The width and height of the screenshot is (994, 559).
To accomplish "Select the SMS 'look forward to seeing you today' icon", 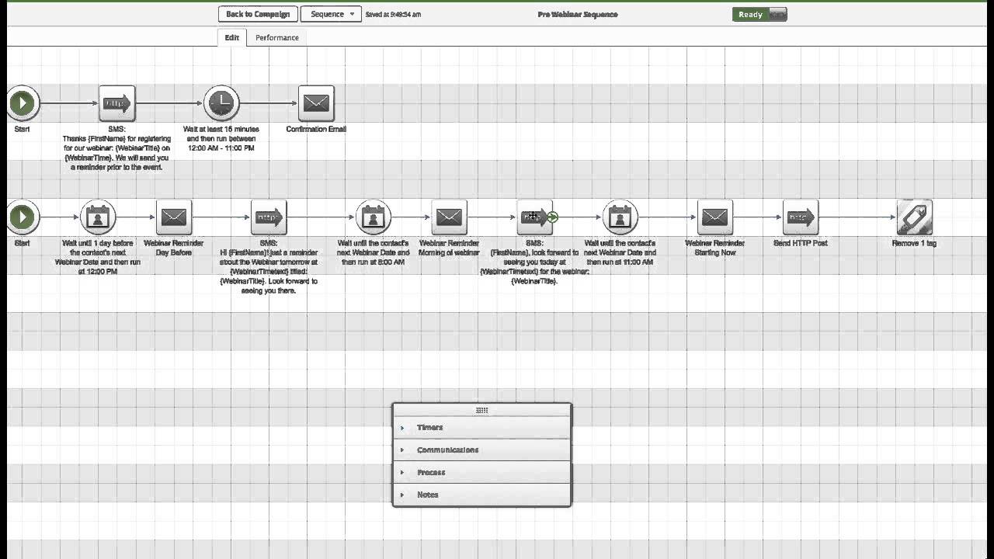I will click(534, 217).
